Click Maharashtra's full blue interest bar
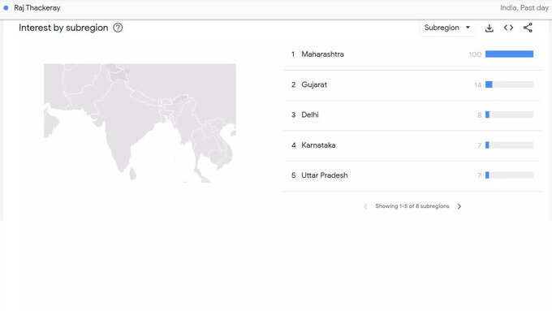The image size is (552, 311). pos(509,54)
